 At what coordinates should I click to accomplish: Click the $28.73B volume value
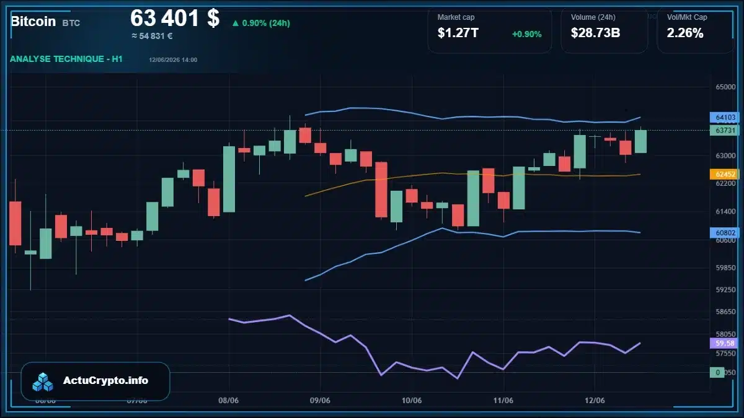(x=595, y=33)
